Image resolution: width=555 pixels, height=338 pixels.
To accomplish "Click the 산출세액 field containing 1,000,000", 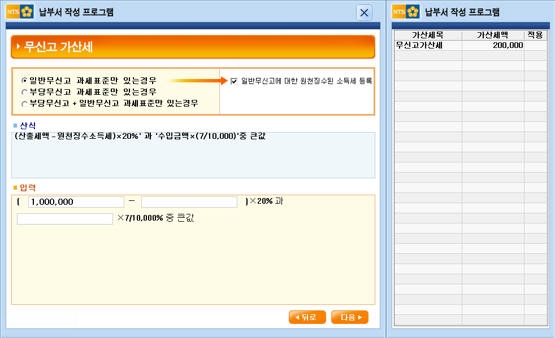I will (x=76, y=202).
